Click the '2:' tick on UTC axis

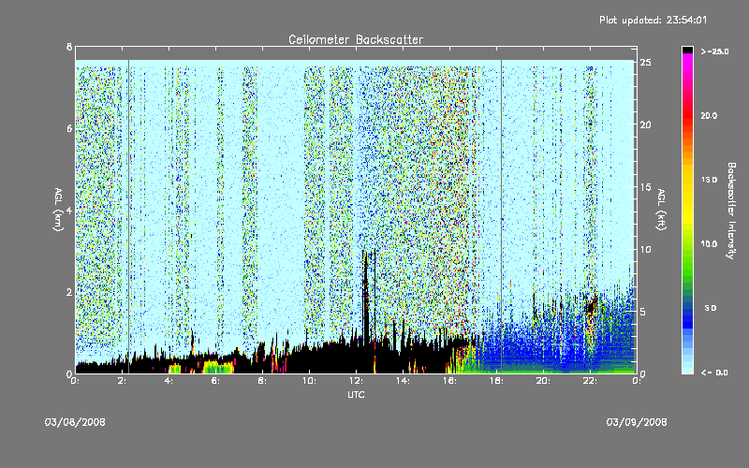pyautogui.click(x=123, y=381)
